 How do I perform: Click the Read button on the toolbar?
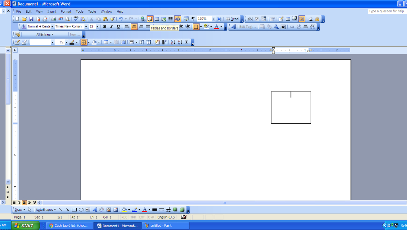point(232,18)
